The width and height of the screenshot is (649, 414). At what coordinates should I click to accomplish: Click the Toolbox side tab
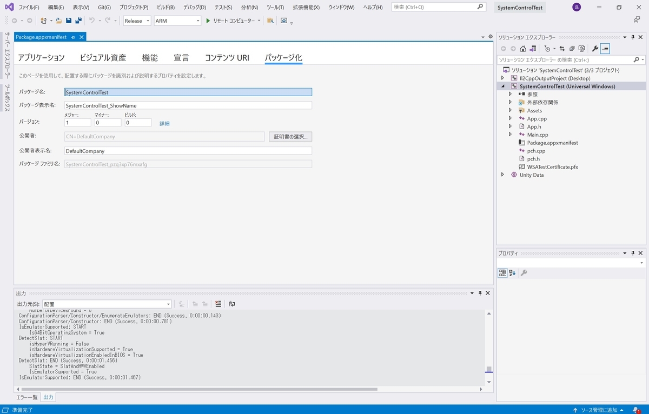click(x=7, y=98)
